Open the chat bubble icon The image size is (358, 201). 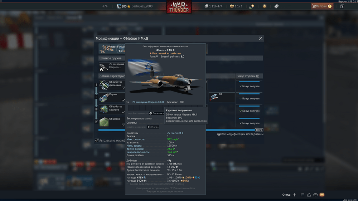tap(315, 195)
